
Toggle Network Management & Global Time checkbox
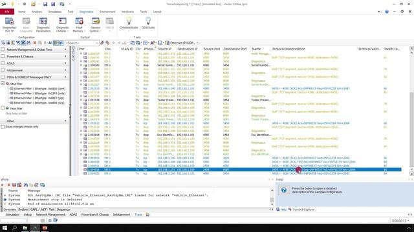3,50
